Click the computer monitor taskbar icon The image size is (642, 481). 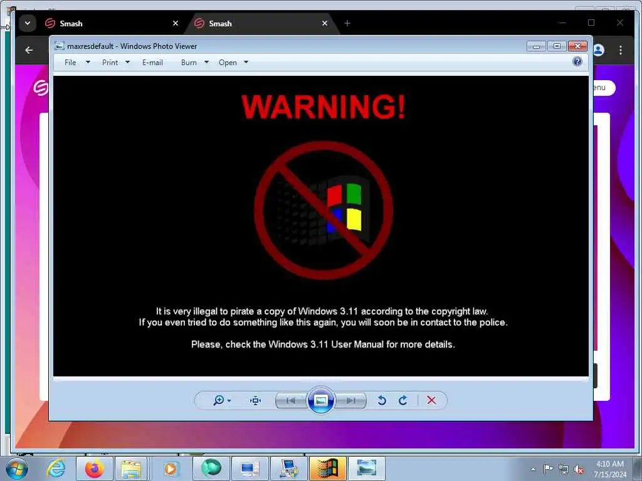tap(250, 468)
